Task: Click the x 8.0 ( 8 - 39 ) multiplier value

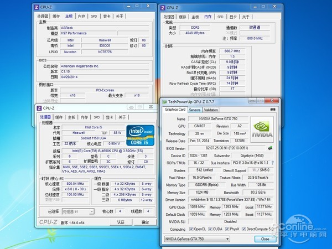Action: pyautogui.click(x=75, y=189)
